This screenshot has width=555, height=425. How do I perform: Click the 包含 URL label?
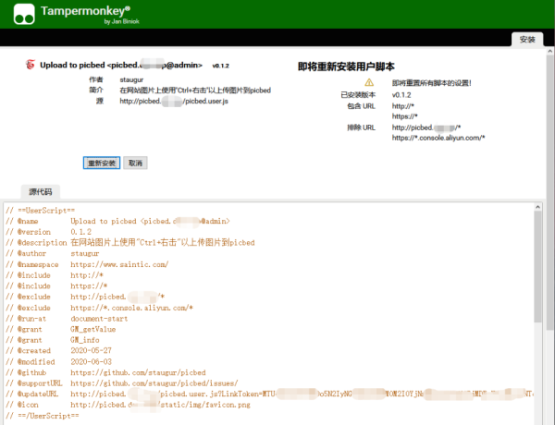(x=361, y=106)
